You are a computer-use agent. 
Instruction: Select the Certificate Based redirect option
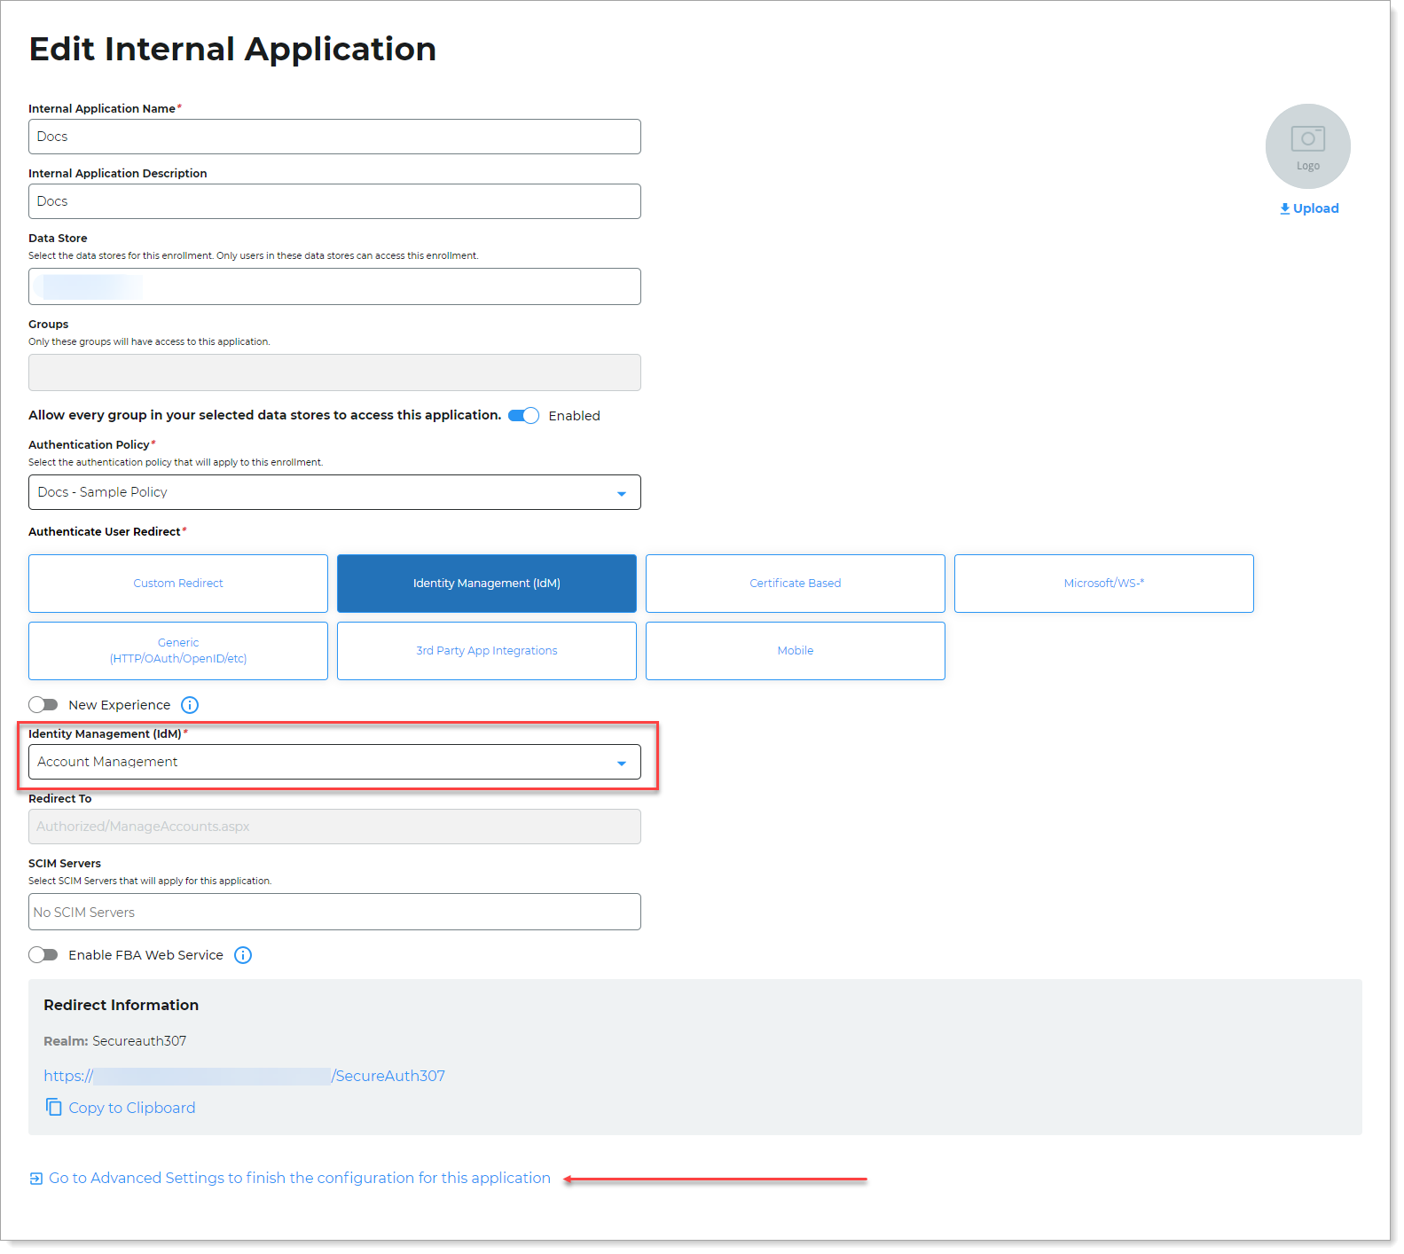click(x=795, y=584)
